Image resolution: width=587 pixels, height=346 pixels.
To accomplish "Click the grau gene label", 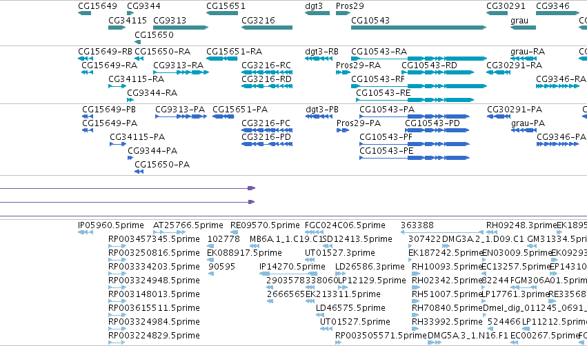I will [519, 20].
